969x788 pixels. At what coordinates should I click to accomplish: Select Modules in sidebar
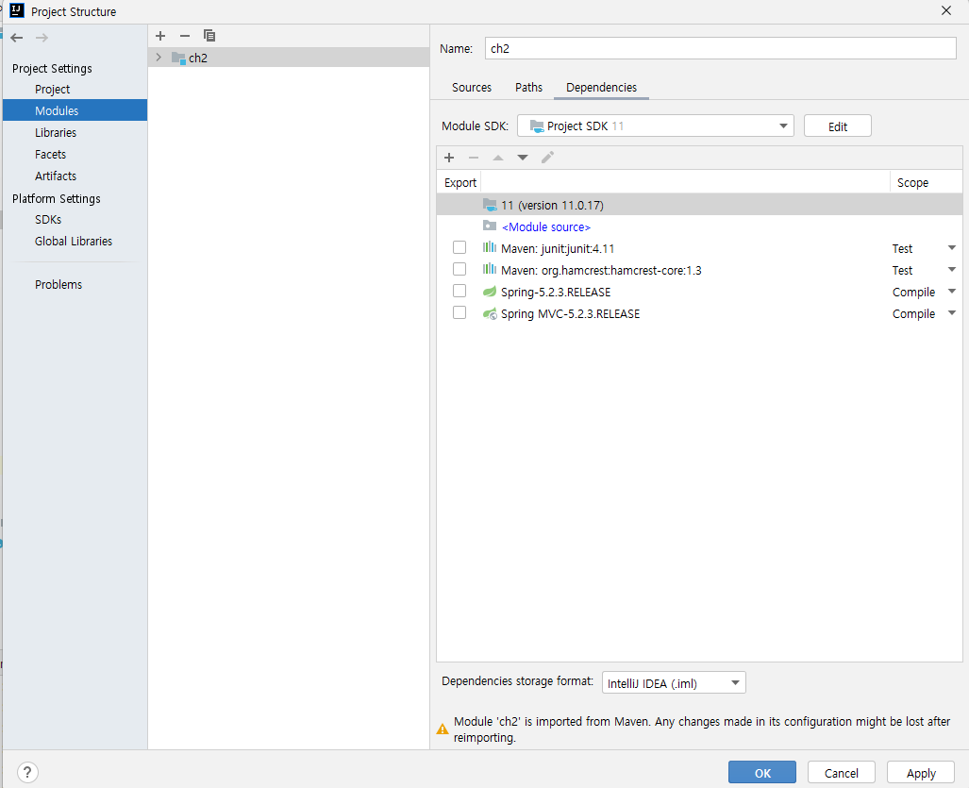tap(75, 110)
